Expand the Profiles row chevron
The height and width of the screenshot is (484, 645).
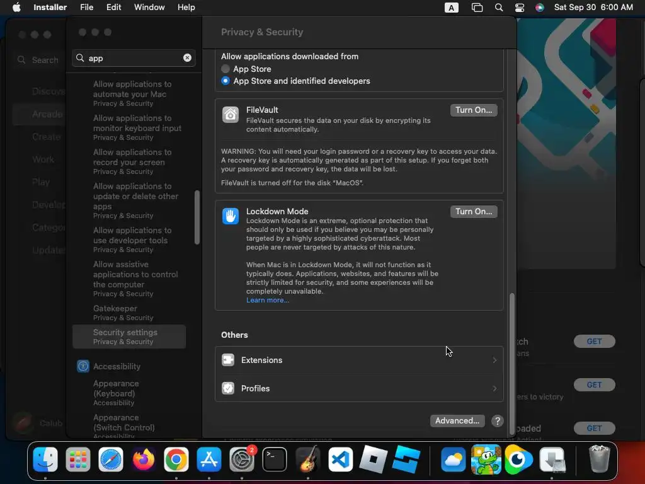click(x=494, y=388)
